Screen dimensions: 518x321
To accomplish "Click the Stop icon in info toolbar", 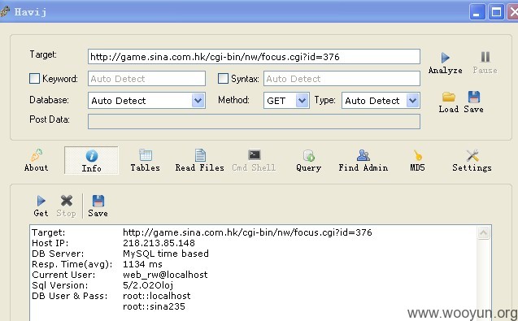I will [66, 206].
